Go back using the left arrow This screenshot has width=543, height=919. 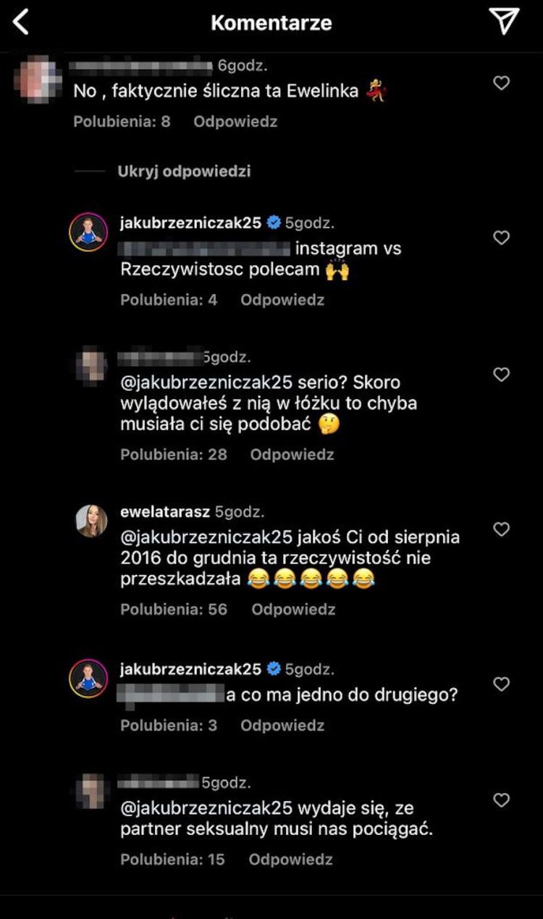click(x=22, y=22)
